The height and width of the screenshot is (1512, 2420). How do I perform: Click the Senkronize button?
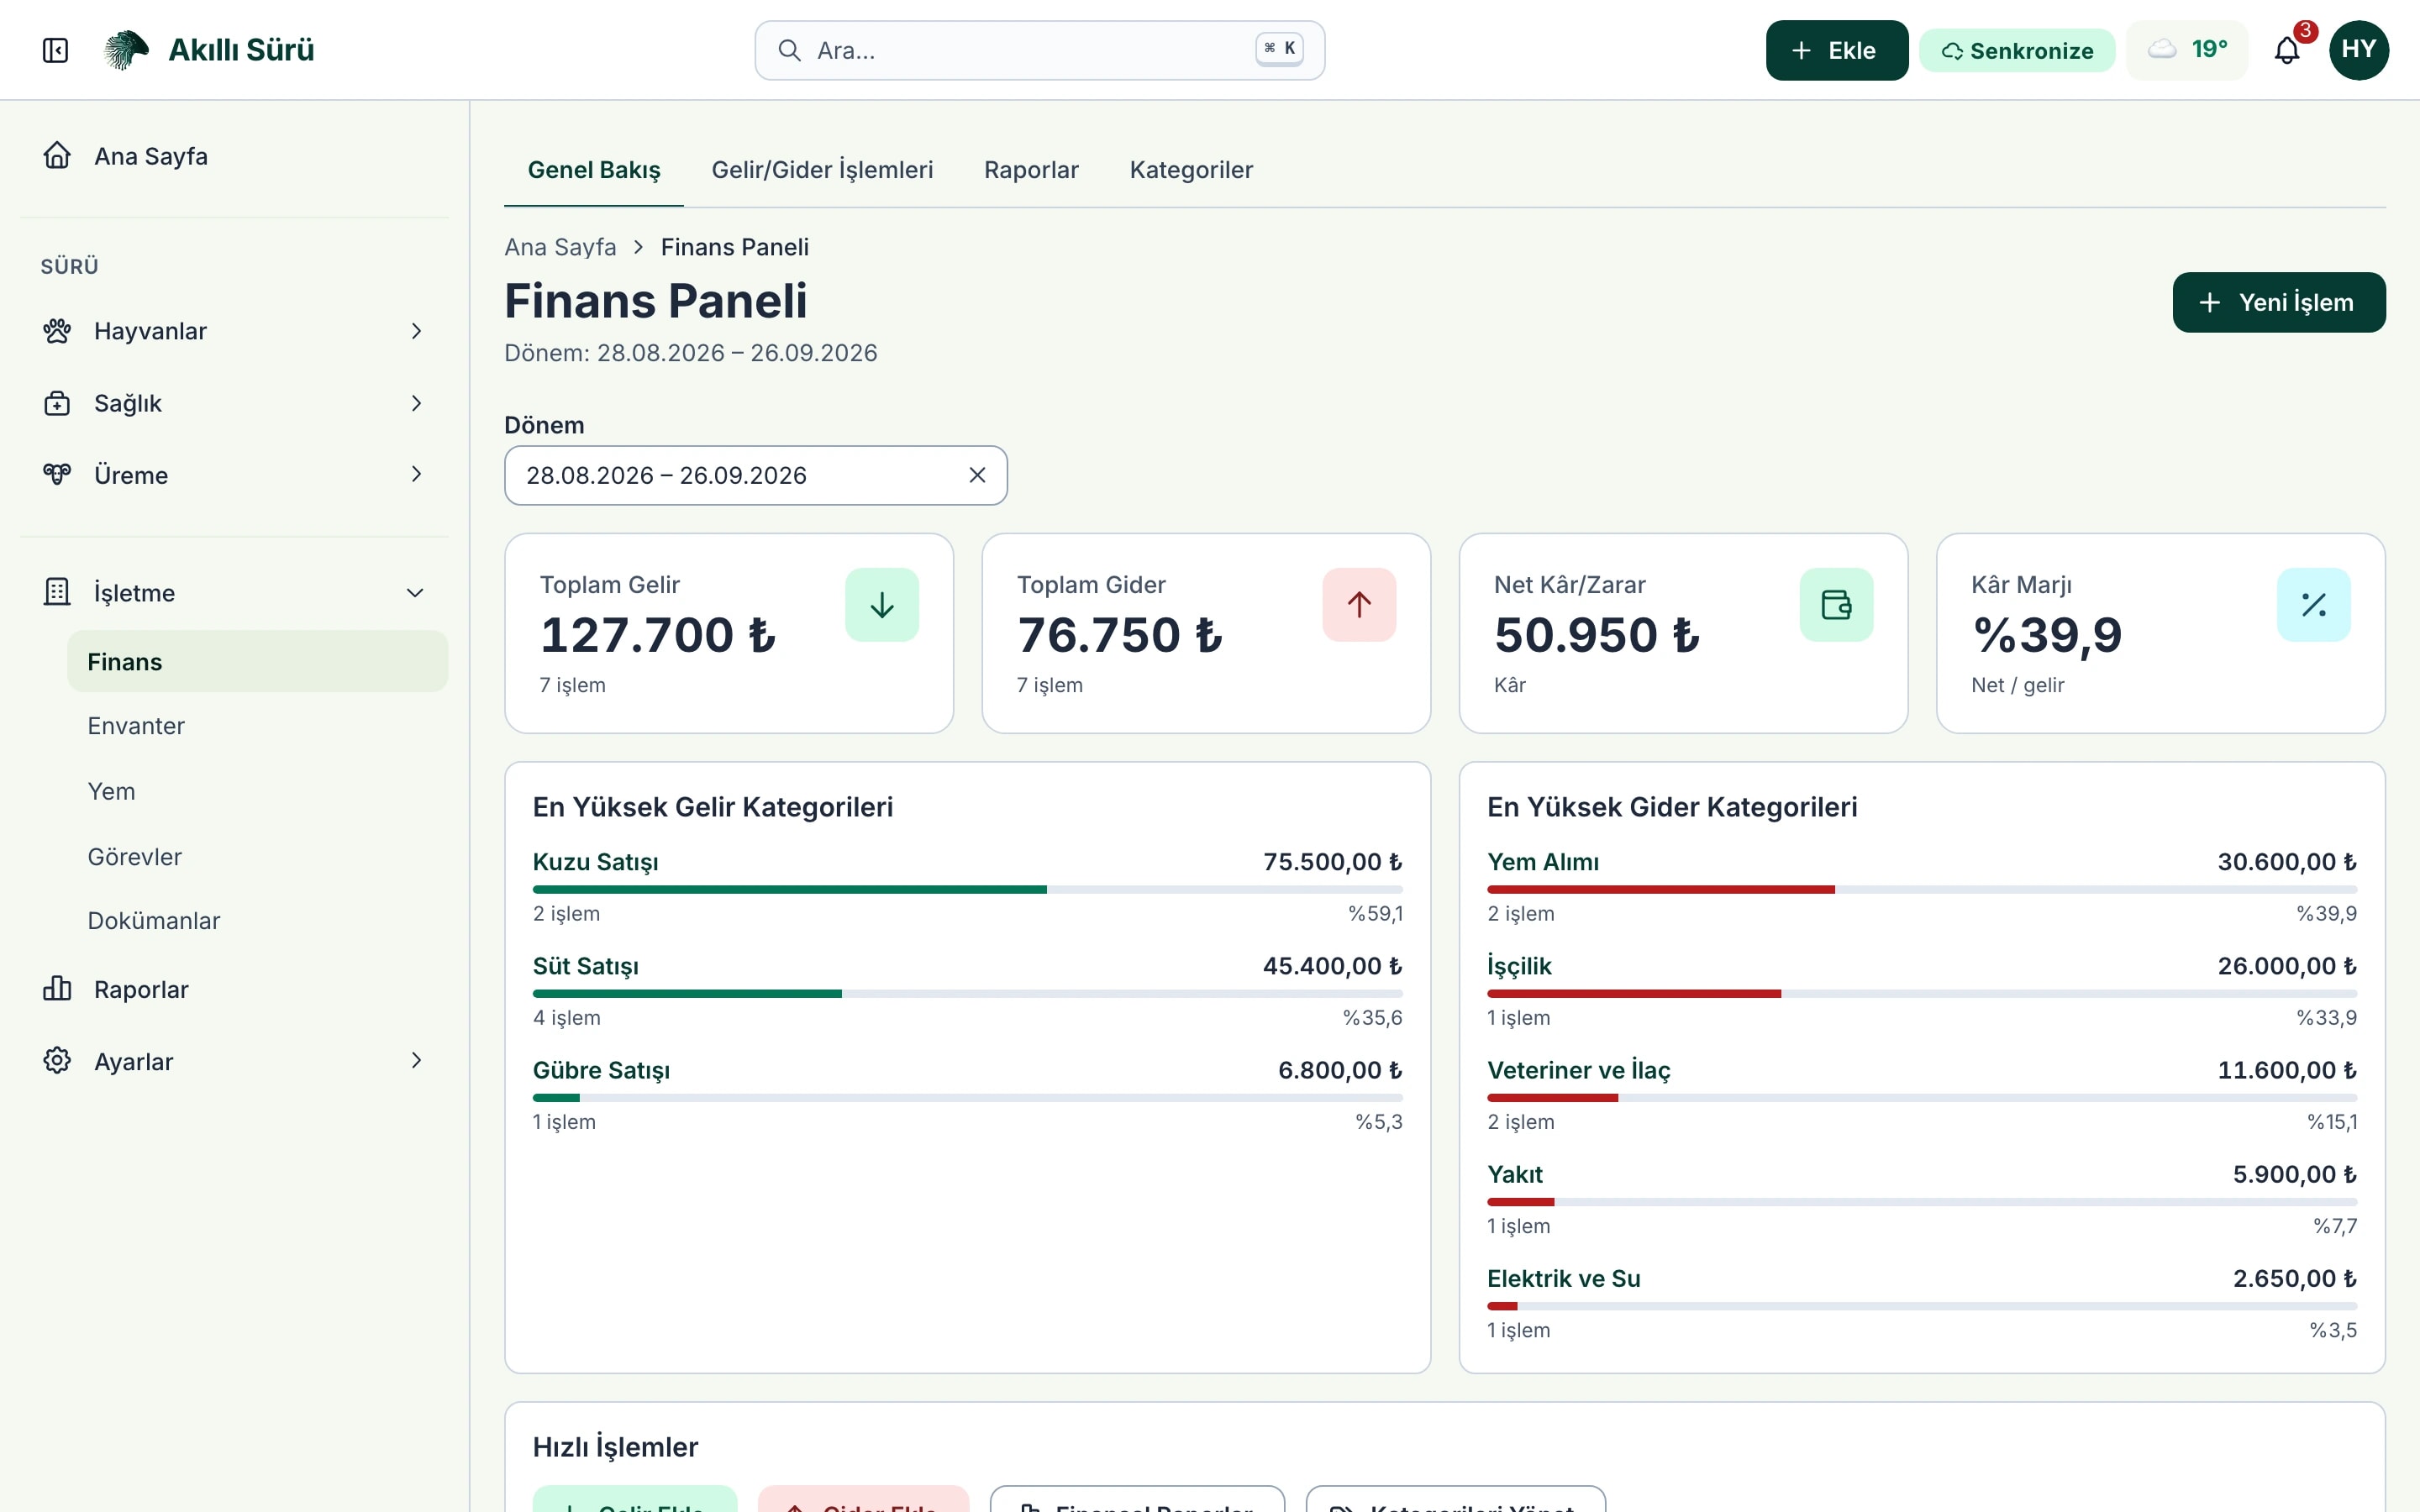[x=2016, y=50]
